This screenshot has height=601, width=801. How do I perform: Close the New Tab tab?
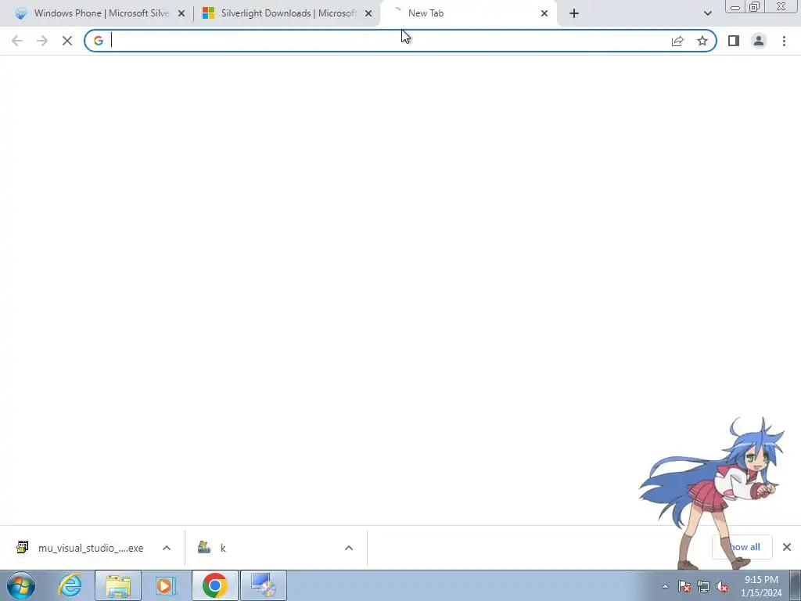click(544, 13)
